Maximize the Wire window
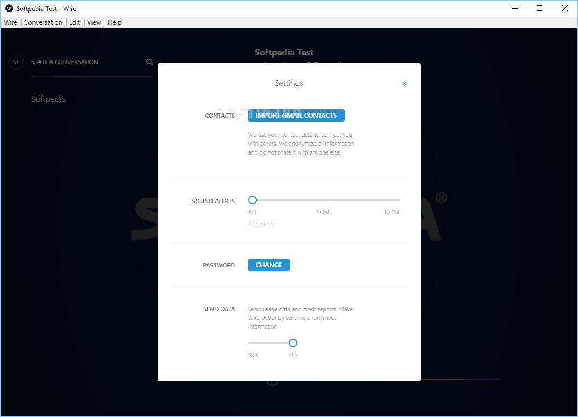 point(540,8)
